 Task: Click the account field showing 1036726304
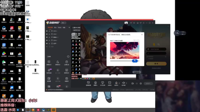coord(156,49)
